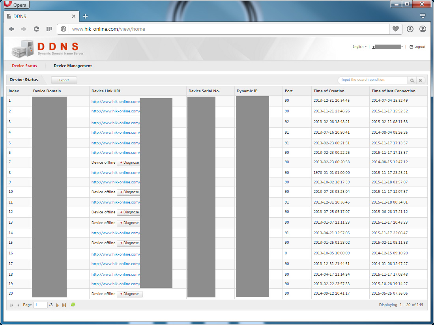434x325 pixels.
Task: Open the Opera tab menu icon
Action: pos(423,16)
